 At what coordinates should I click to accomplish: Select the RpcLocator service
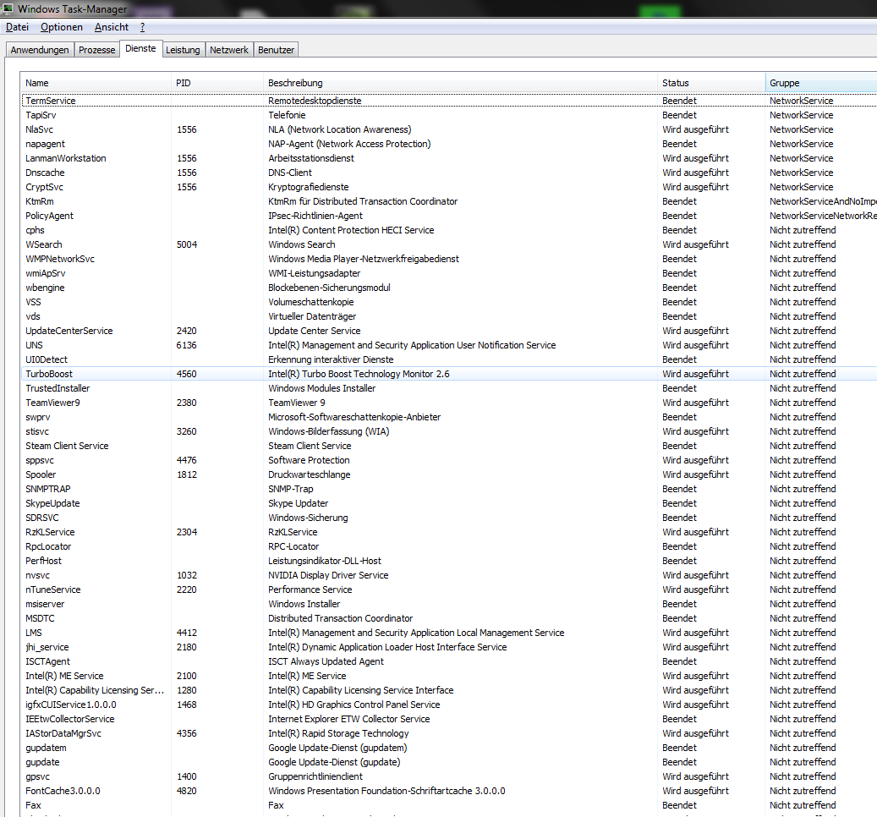pyautogui.click(x=449, y=547)
